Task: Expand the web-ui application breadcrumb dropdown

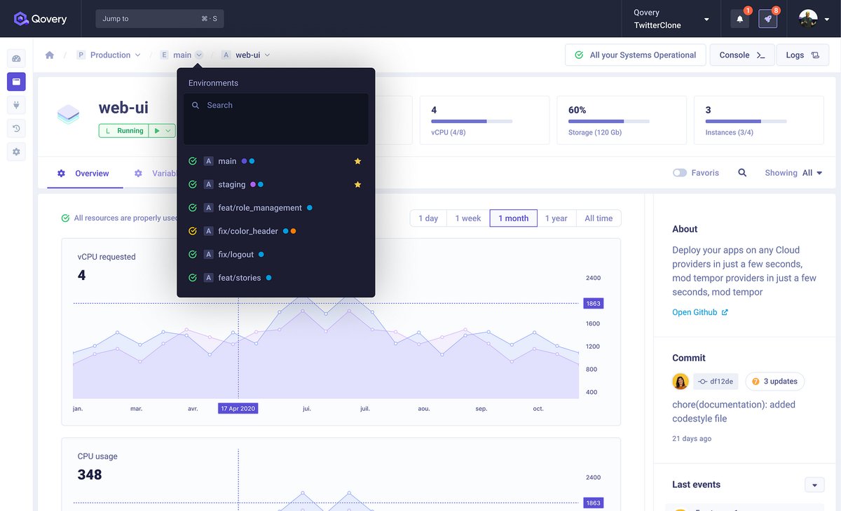Action: point(267,55)
